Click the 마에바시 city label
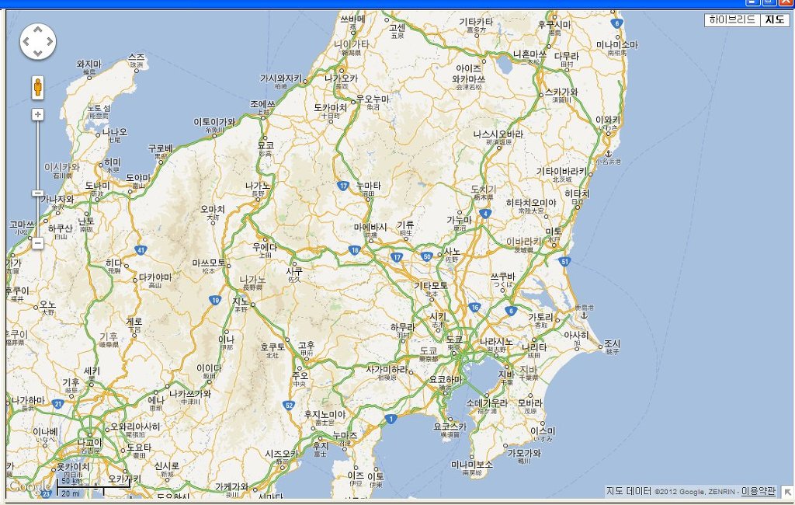Viewport: 795px width, 505px height. (370, 228)
